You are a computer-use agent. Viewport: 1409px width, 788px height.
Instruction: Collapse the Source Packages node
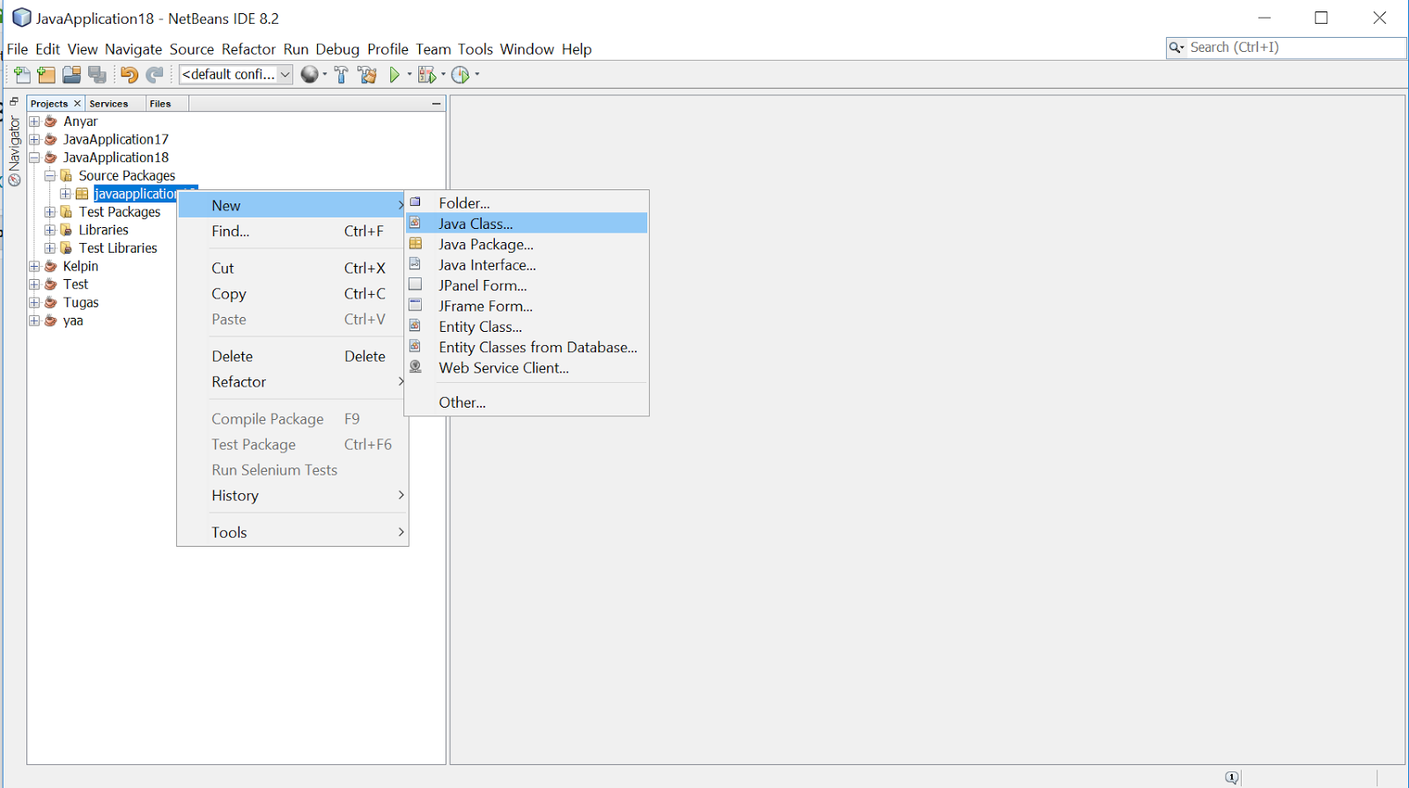tap(50, 176)
